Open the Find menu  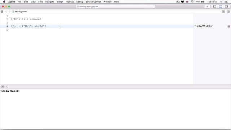[40, 2]
